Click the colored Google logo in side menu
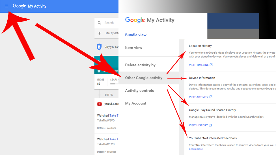Viewport: 276px width, 155px height. pyautogui.click(x=135, y=20)
